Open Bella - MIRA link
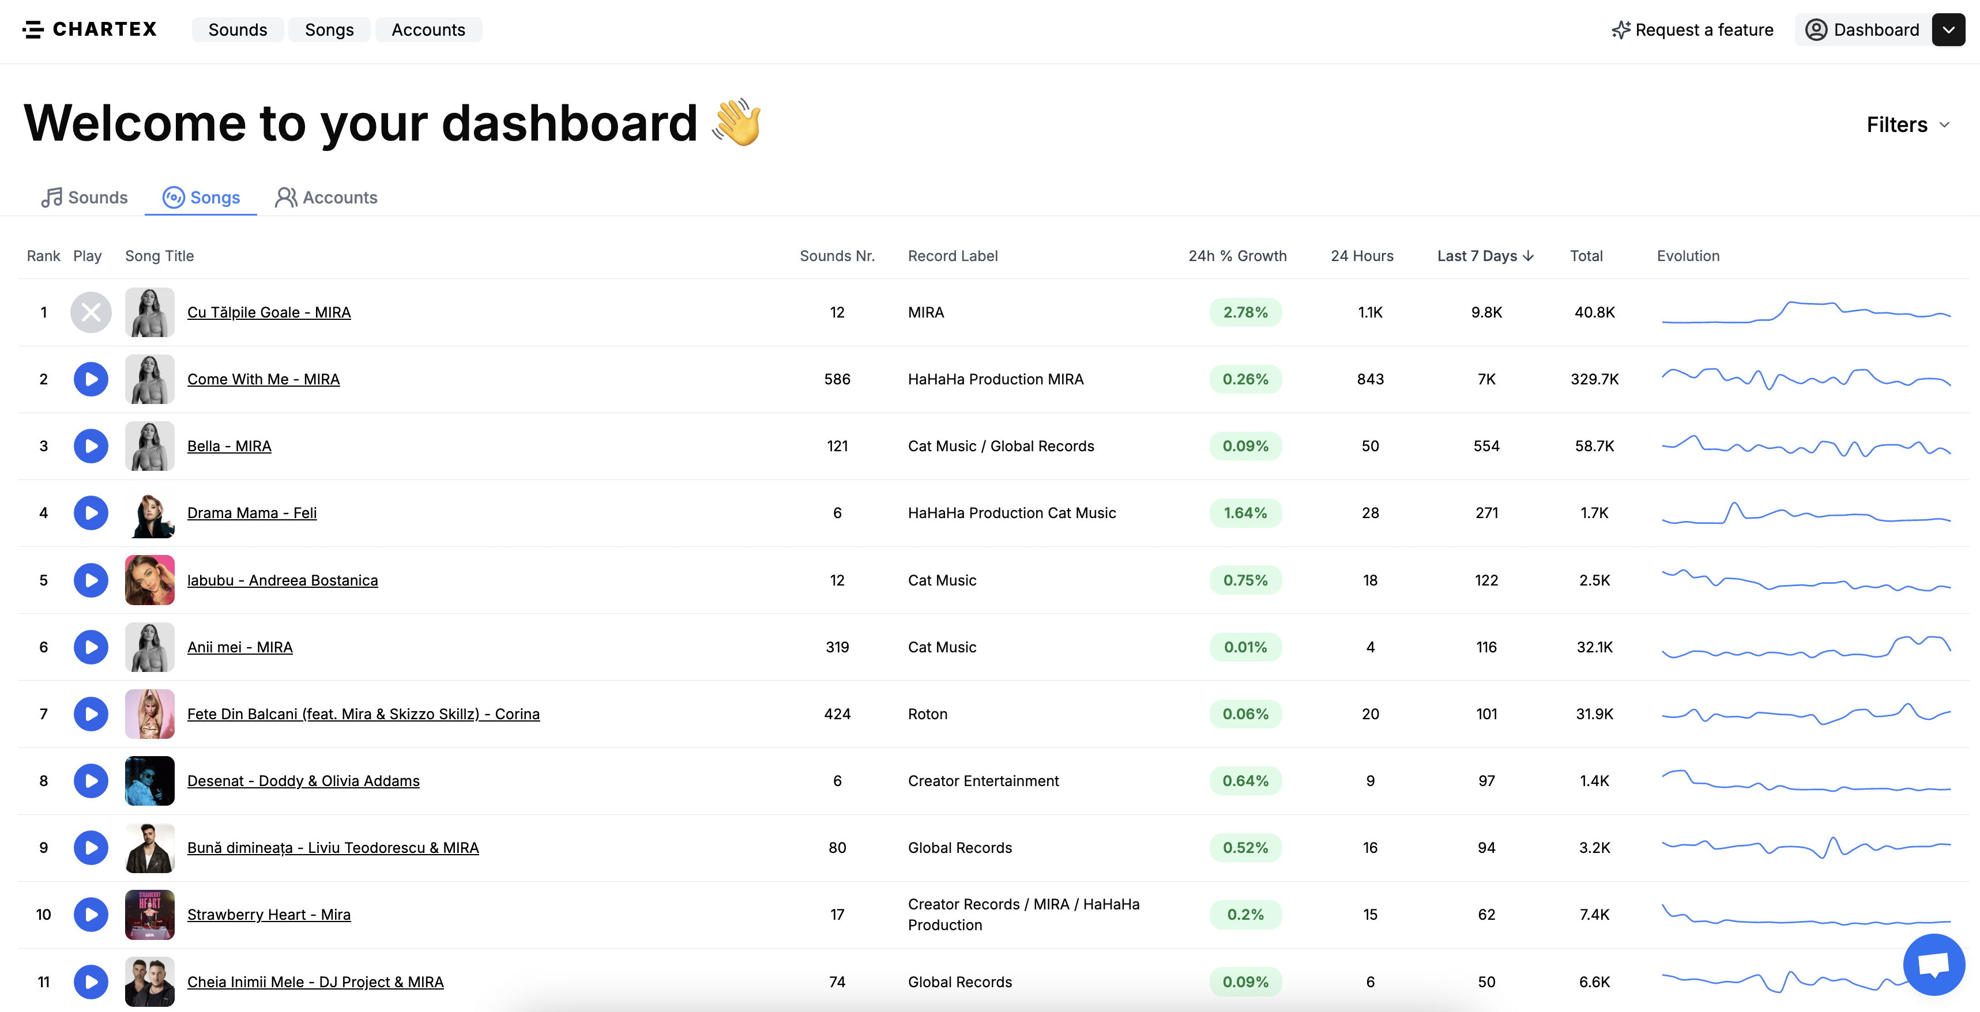The height and width of the screenshot is (1012, 1980). coord(229,445)
